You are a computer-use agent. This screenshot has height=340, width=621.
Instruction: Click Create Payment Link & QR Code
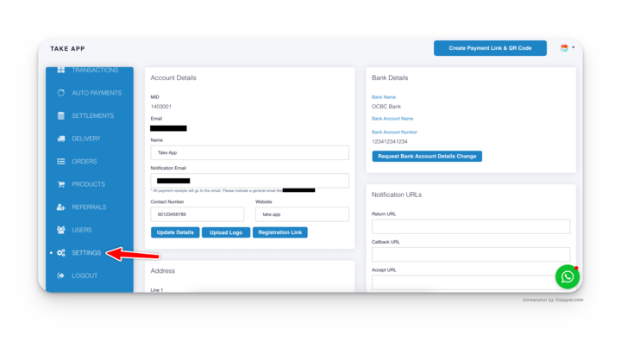point(490,48)
